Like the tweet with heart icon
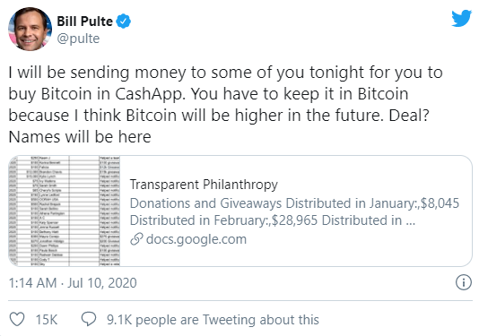The height and width of the screenshot is (336, 479). [x=17, y=319]
